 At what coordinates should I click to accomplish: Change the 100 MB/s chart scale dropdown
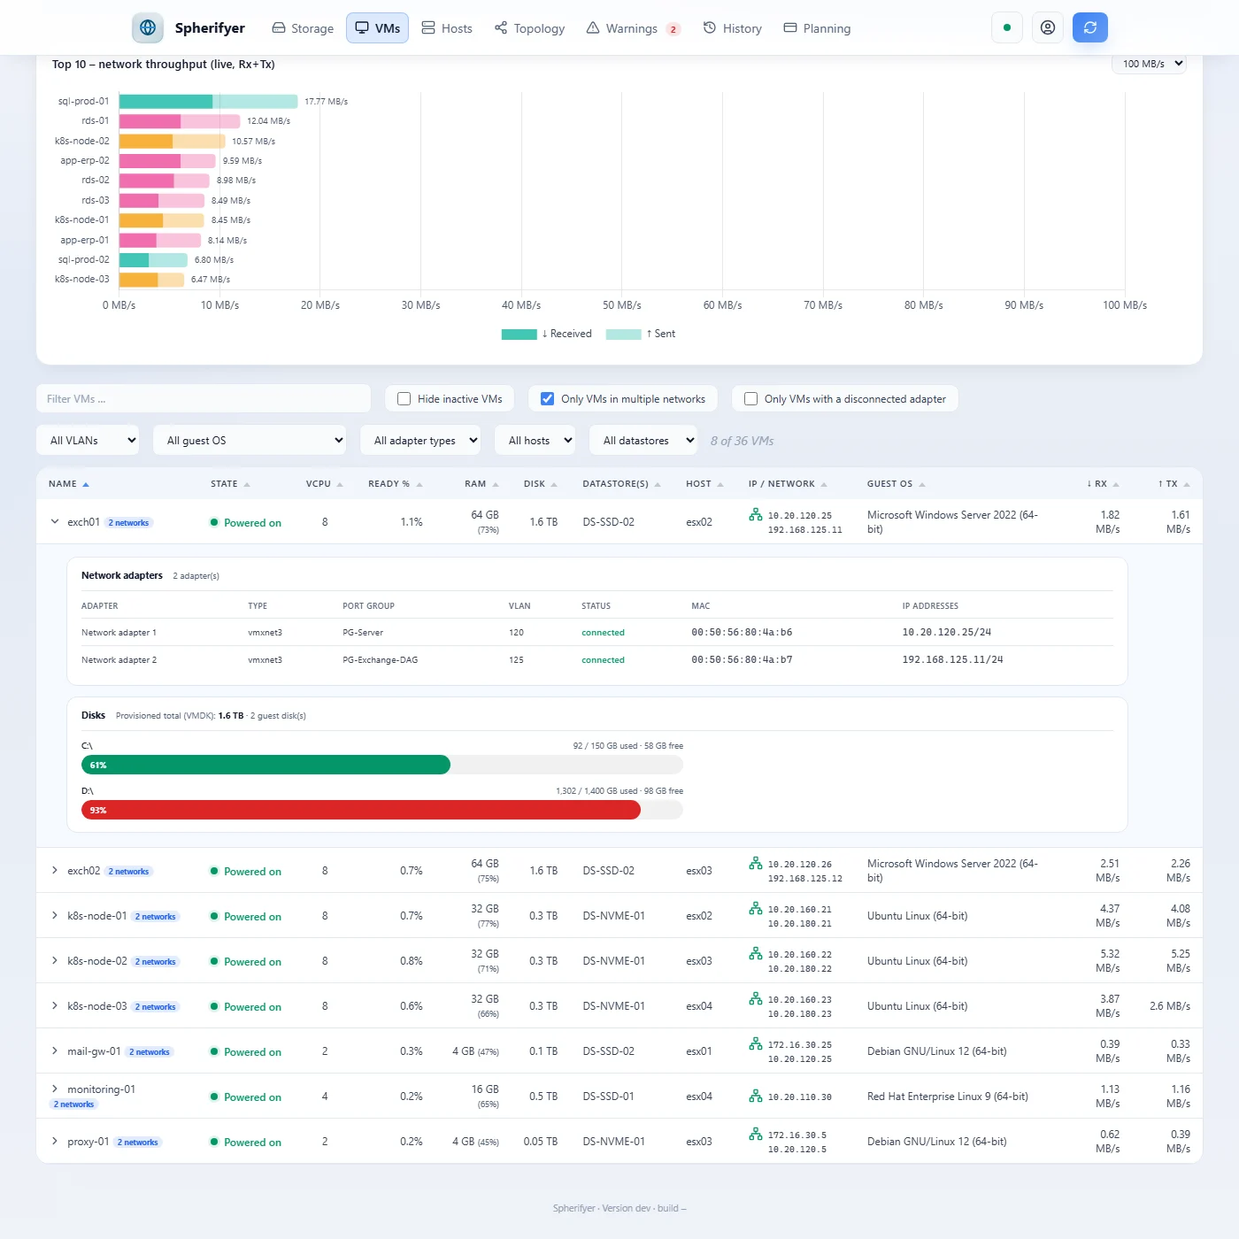(x=1149, y=64)
